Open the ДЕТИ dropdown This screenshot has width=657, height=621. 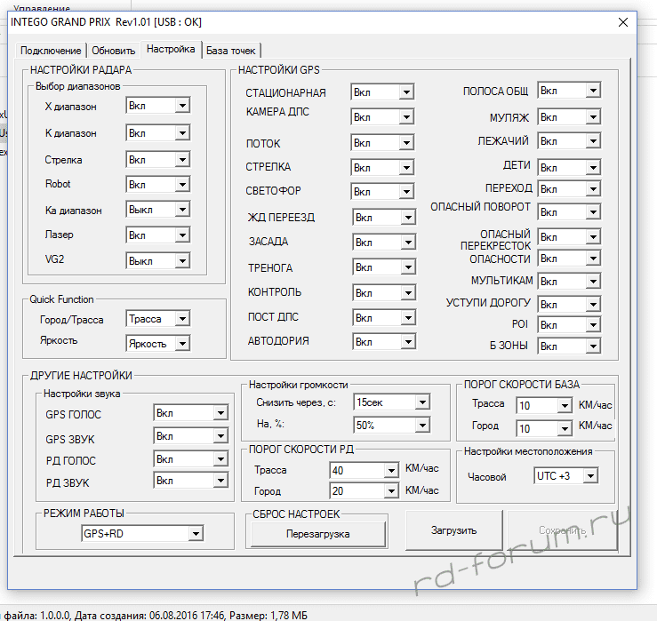(569, 168)
